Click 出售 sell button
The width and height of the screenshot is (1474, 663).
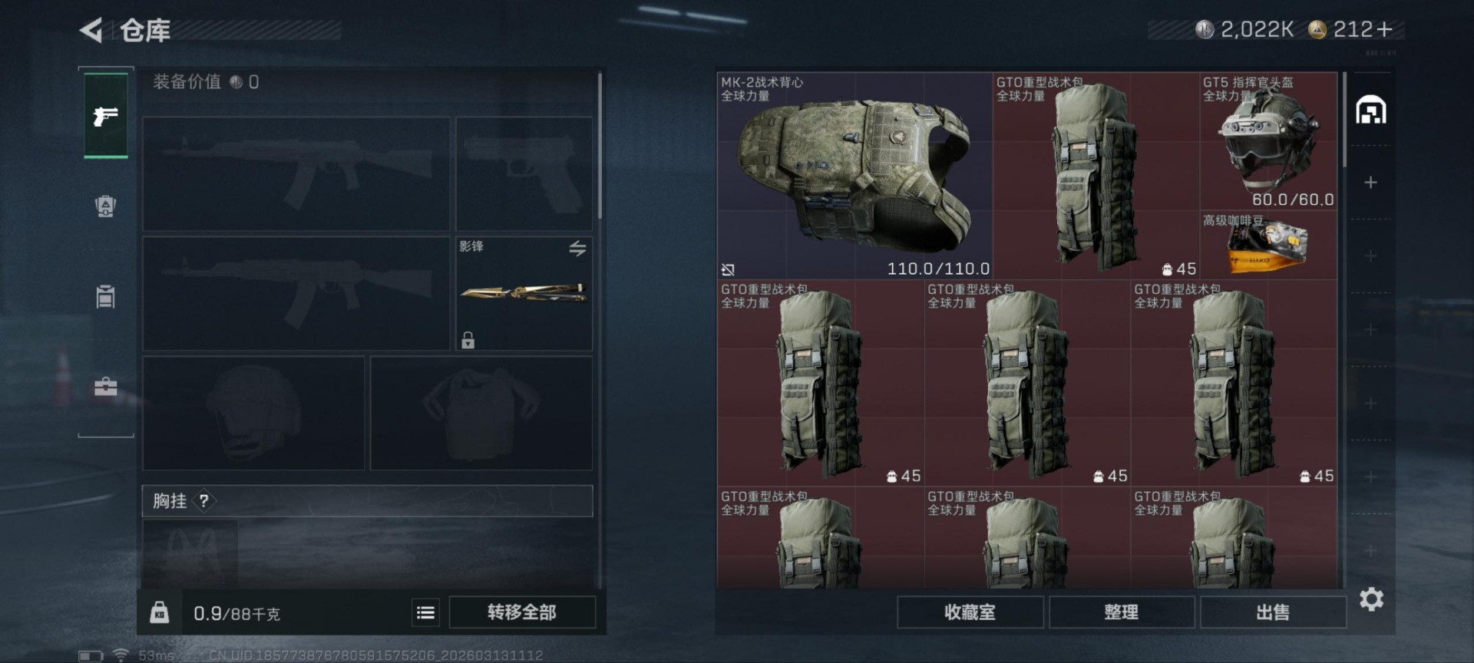1273,612
